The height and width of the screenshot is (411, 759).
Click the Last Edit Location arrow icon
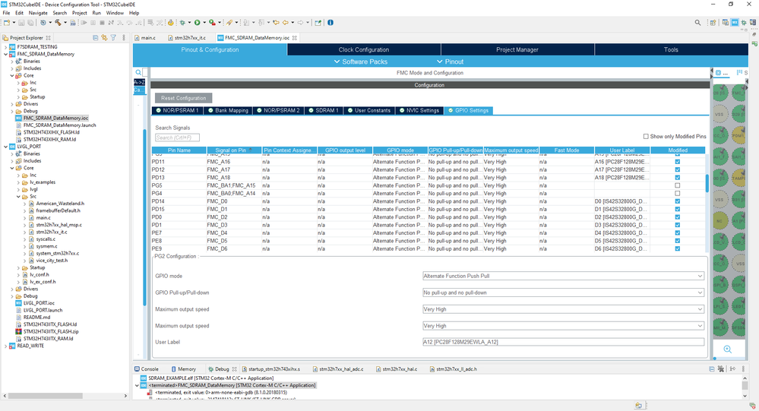click(x=276, y=22)
